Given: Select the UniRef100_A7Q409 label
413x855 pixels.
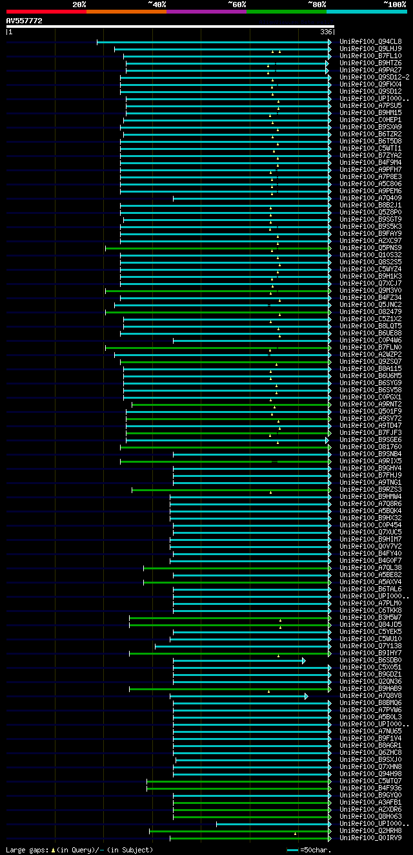Looking at the screenshot, I should pos(370,198).
